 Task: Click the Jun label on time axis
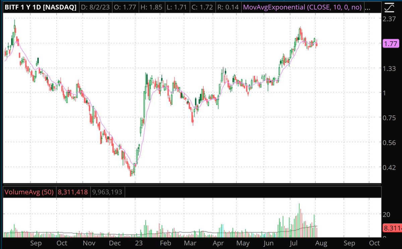(x=268, y=243)
